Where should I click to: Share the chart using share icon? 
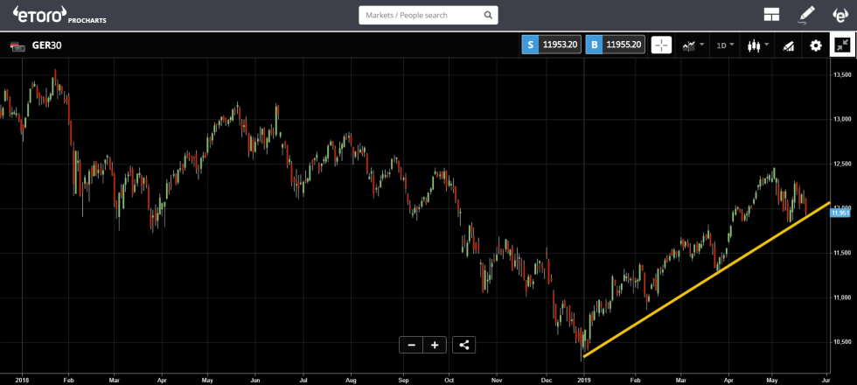[x=463, y=345]
